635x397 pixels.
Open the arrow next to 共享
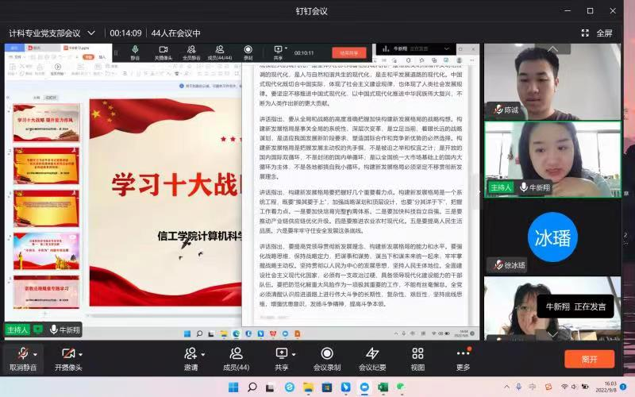point(294,354)
